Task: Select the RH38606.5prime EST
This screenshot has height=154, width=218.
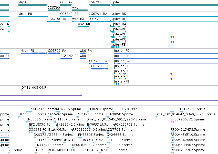Action: point(80,137)
